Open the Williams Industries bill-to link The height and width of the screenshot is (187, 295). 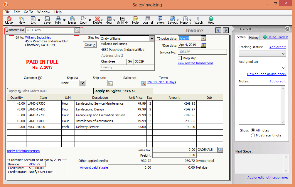[38, 37]
